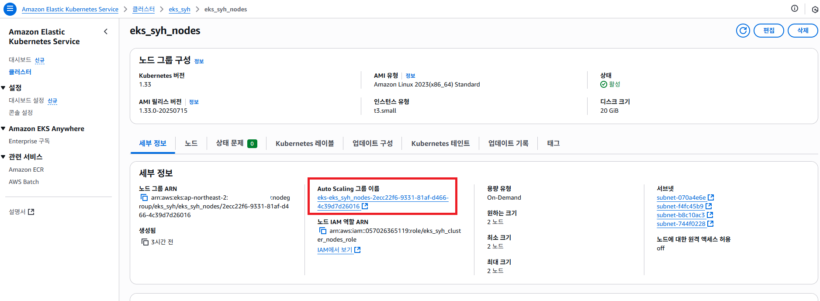
Task: Click external link icon beside IAM에서 보기
Action: [x=357, y=250]
